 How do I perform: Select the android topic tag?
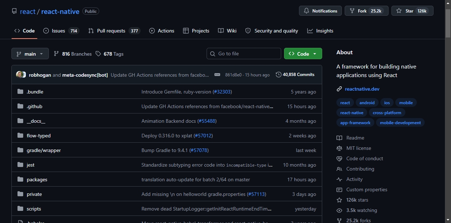click(x=367, y=103)
